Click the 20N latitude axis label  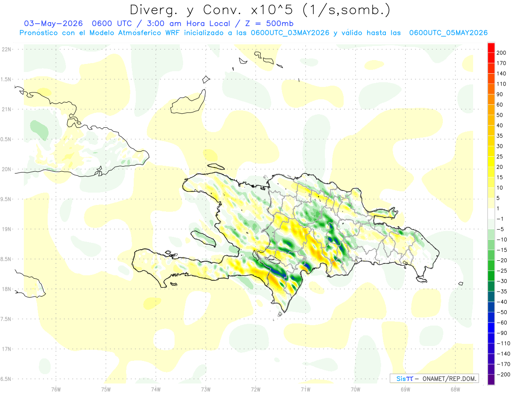coord(6,169)
